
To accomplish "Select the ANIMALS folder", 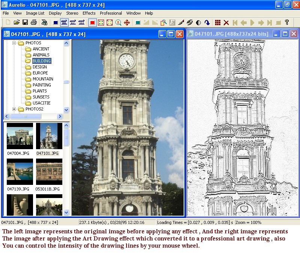I will 41,55.
